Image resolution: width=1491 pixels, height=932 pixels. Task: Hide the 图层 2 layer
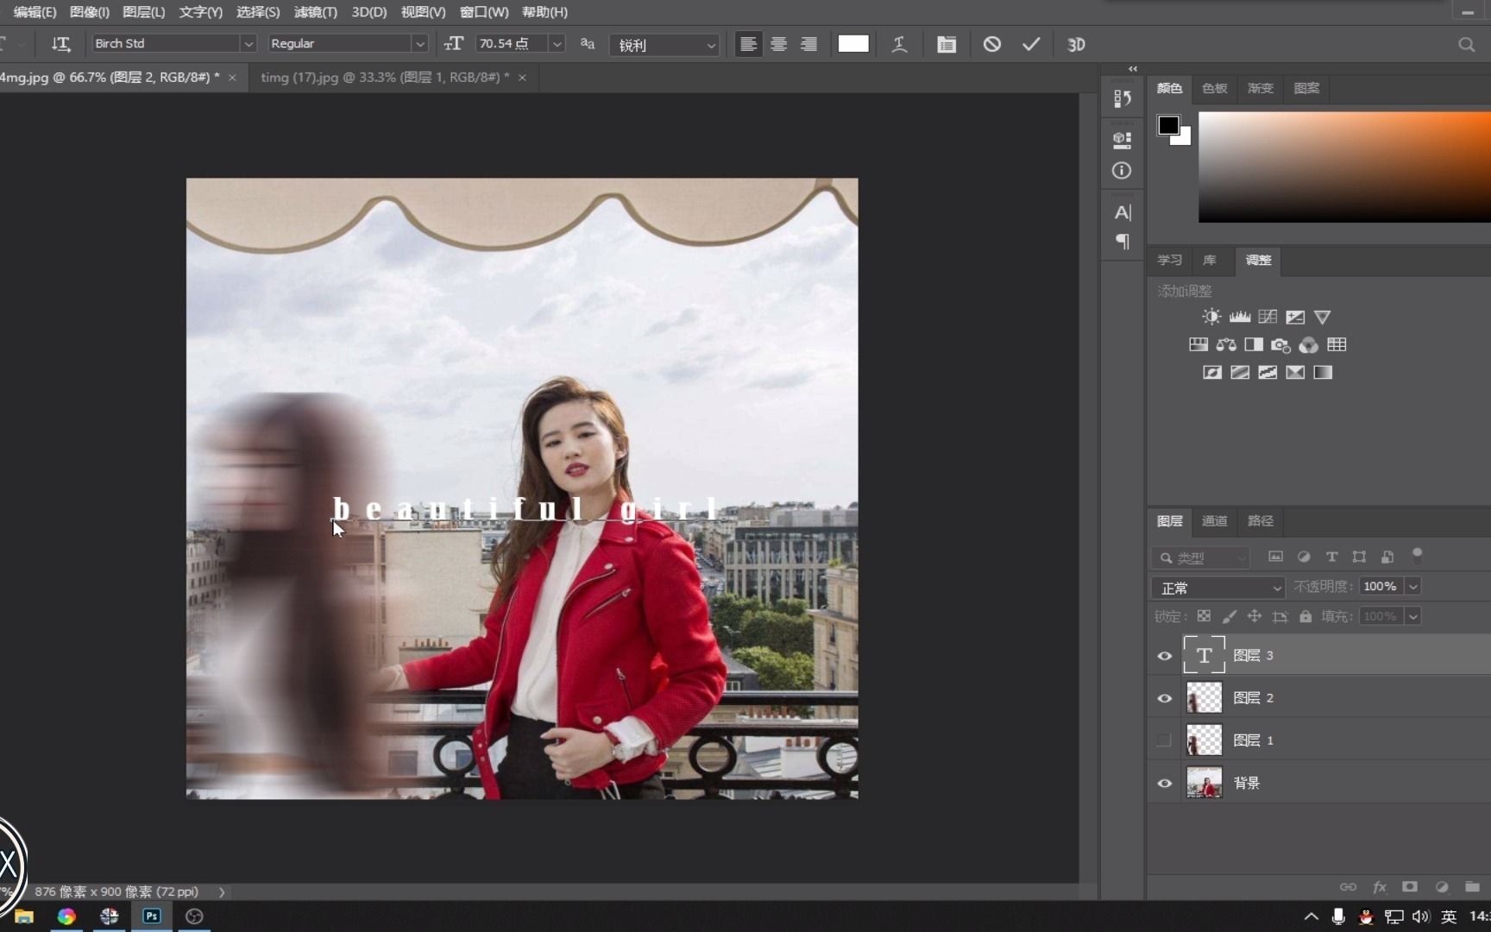[1164, 698]
